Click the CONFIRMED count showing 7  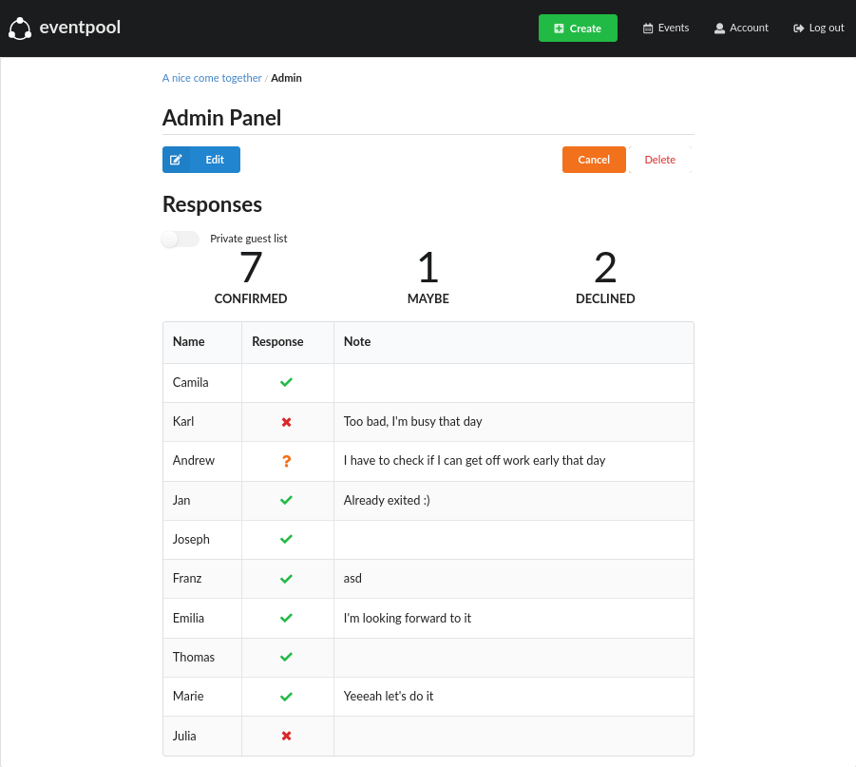[x=250, y=268]
